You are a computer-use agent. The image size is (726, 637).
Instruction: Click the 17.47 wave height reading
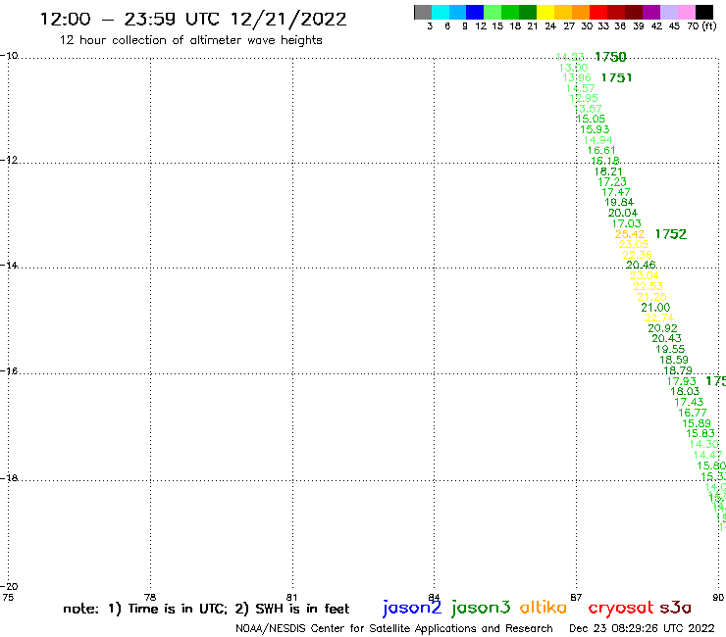click(x=616, y=192)
